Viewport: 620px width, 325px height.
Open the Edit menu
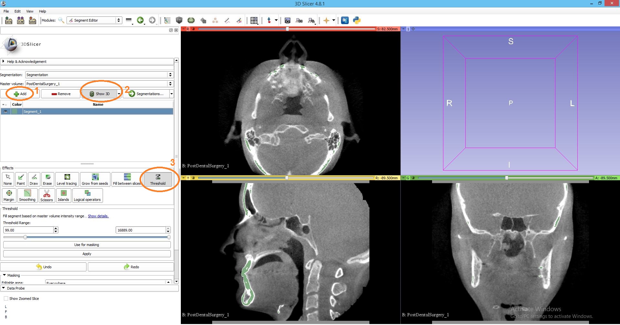pos(17,11)
